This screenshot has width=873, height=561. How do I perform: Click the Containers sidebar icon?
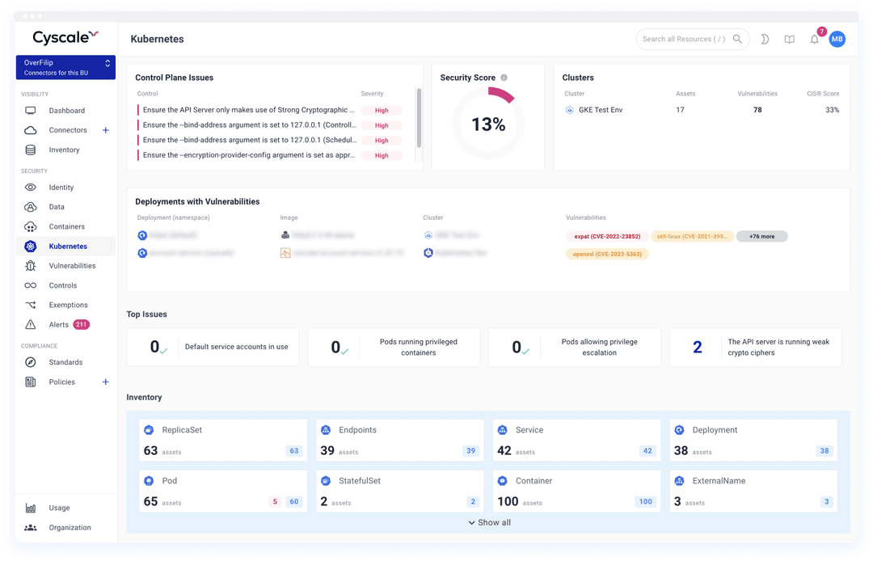click(x=32, y=226)
